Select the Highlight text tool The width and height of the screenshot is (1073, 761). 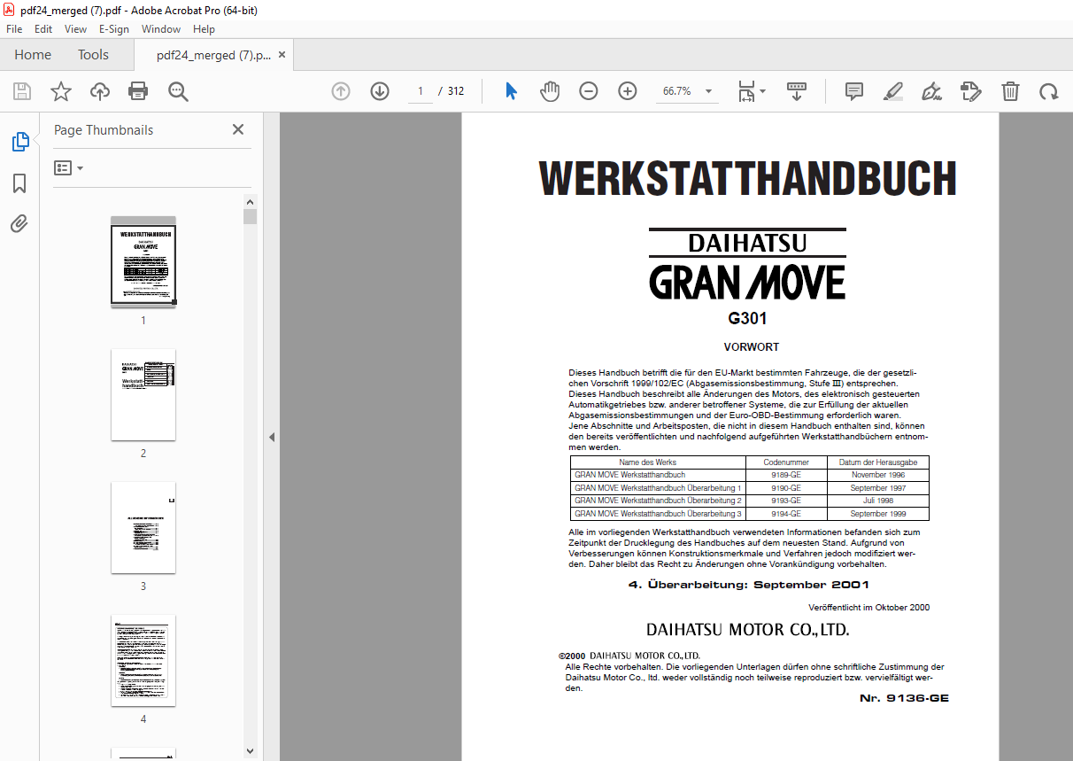[x=893, y=91]
